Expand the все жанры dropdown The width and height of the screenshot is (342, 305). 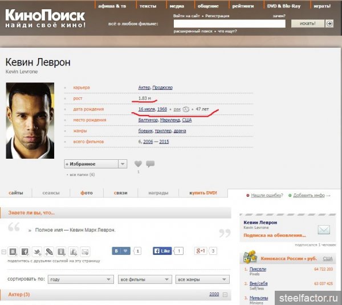[202, 279]
